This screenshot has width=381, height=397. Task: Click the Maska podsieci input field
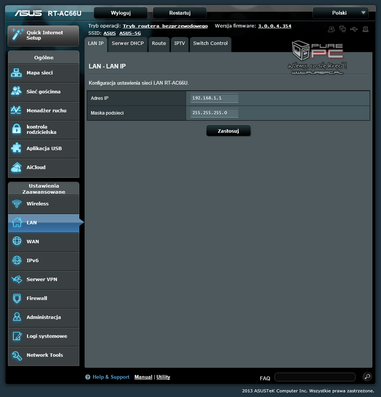[x=214, y=113]
